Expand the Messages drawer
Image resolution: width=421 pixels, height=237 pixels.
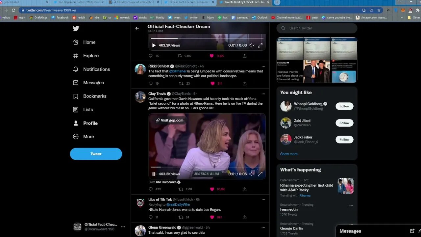coord(419,231)
